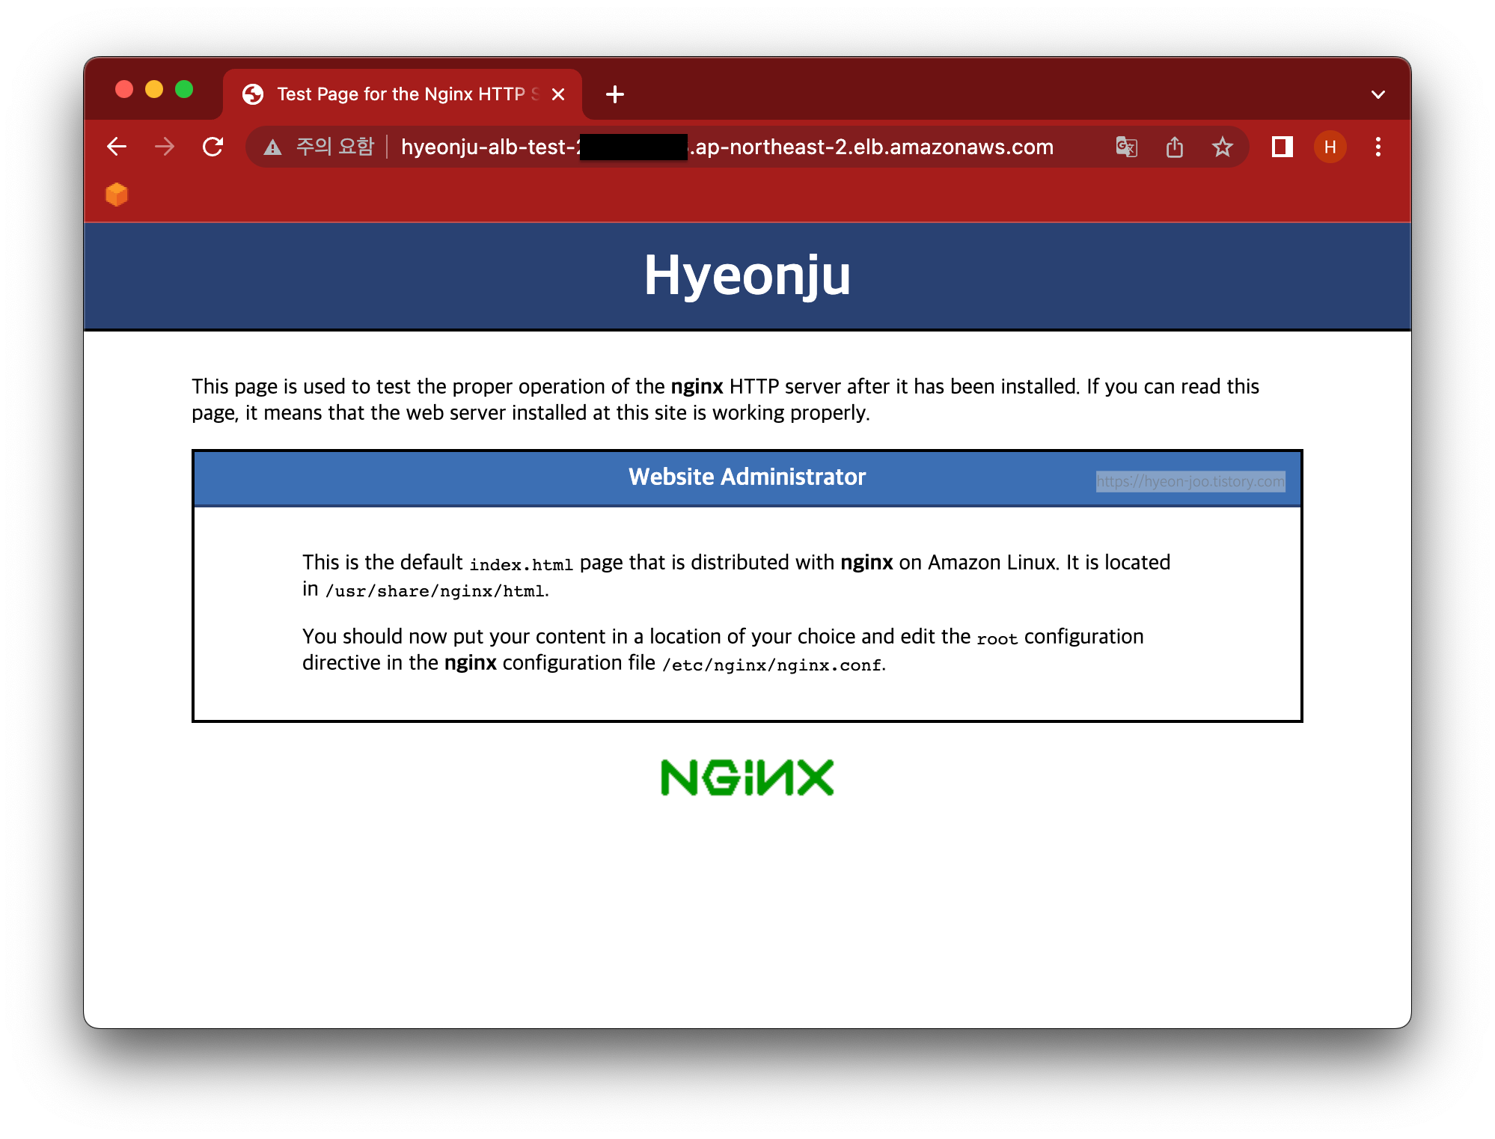Click the orange cube bookmark icon
This screenshot has width=1495, height=1139.
pyautogui.click(x=117, y=195)
